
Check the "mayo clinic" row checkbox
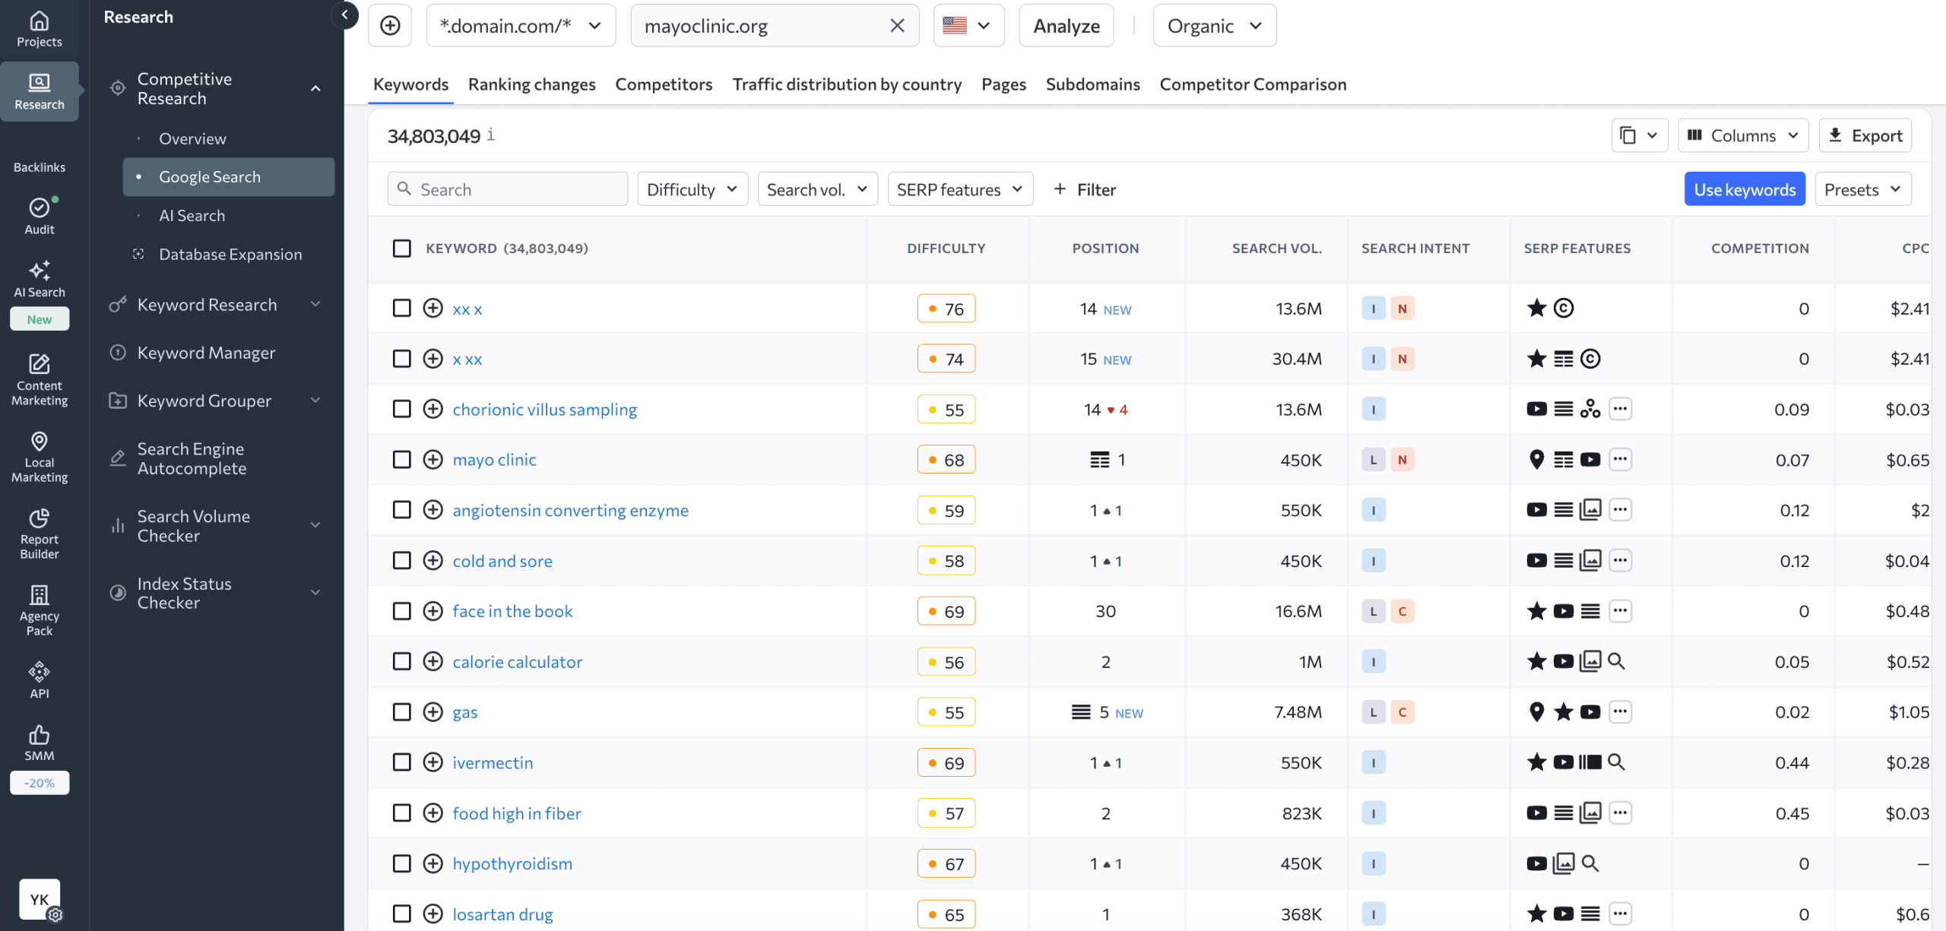(402, 459)
